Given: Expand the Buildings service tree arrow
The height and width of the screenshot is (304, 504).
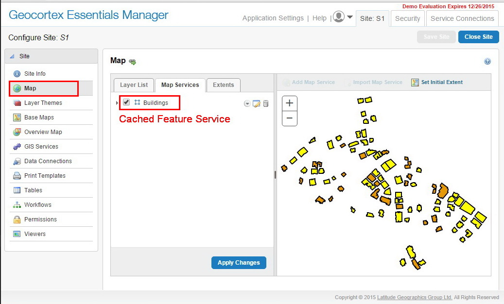Looking at the screenshot, I should [117, 103].
